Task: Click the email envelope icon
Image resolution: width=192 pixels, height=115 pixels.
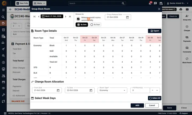Action: [187, 9]
